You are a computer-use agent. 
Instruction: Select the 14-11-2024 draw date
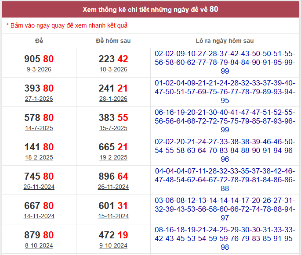pos(39,216)
